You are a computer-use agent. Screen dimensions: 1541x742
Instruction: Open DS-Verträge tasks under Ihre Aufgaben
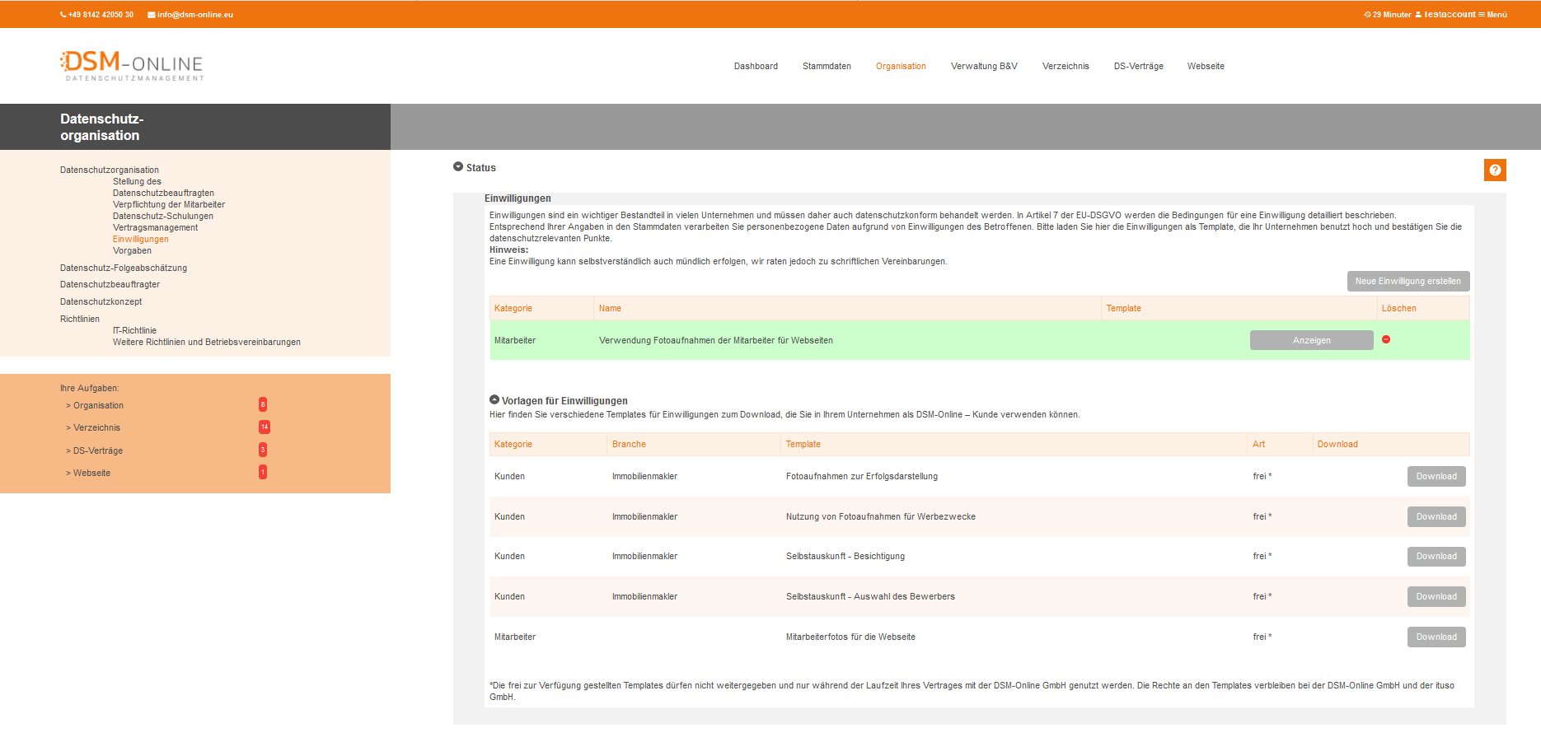pyautogui.click(x=95, y=450)
